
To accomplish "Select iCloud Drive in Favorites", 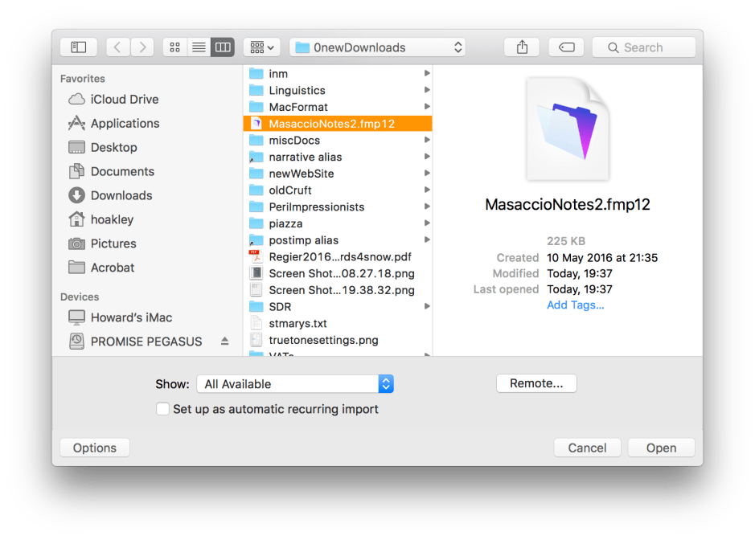I will coord(124,100).
